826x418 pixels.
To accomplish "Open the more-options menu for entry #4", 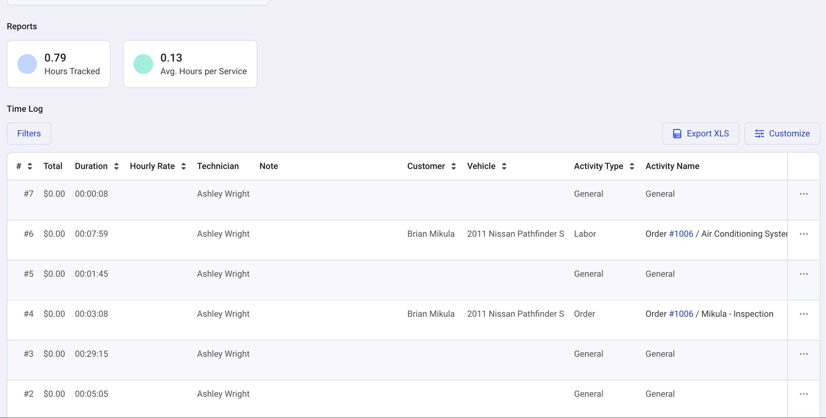I will click(x=804, y=314).
